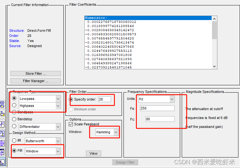The image size is (240, 168).
Task: Click the View window button
Action: click(94, 153)
